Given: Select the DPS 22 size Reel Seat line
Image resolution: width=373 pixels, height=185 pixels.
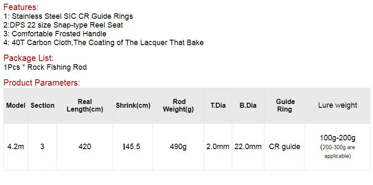Looking at the screenshot, I should point(63,25).
